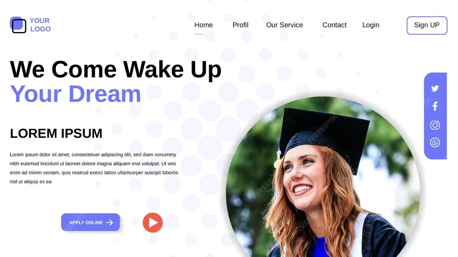Click the Lorem ipsum body paragraph
Viewport: 458px width, 257px height.
pyautogui.click(x=94, y=168)
